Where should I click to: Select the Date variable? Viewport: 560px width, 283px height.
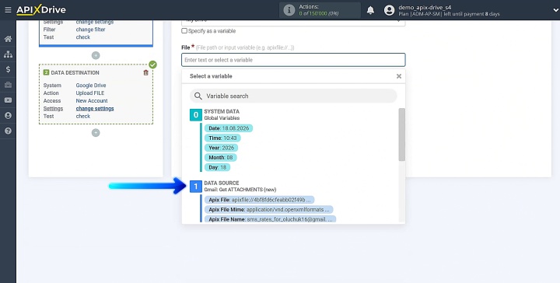coord(229,128)
